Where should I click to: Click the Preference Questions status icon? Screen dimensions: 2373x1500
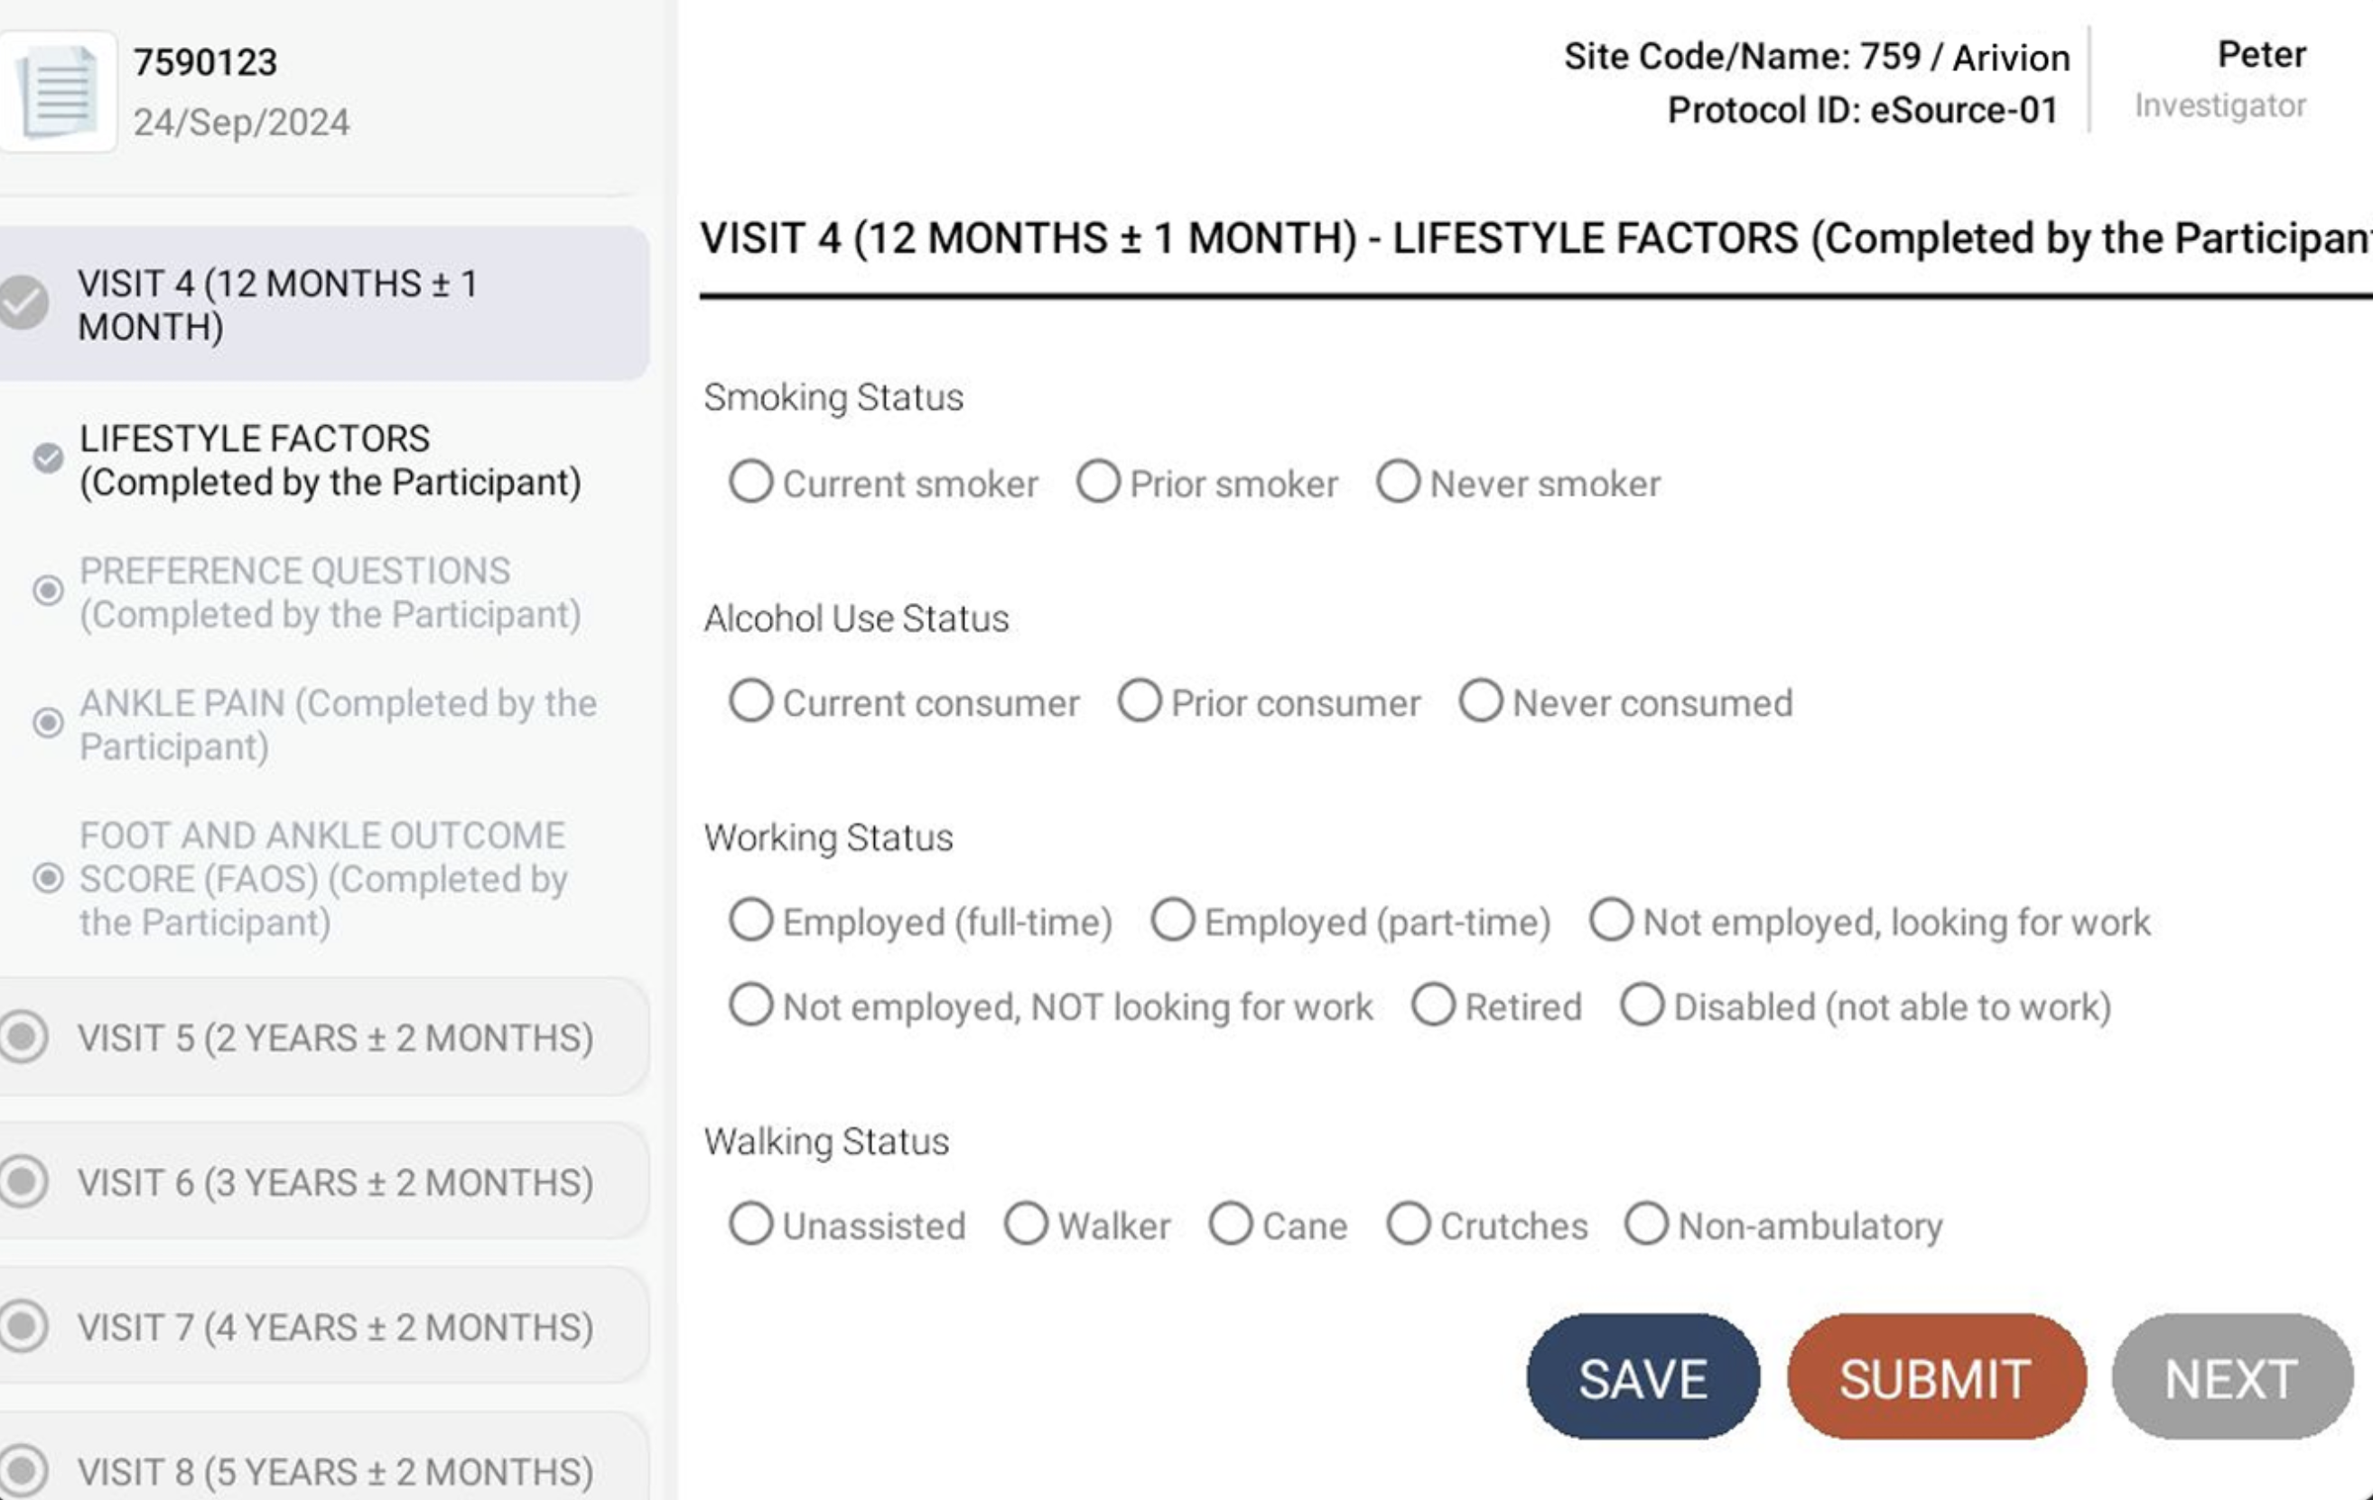pos(47,591)
